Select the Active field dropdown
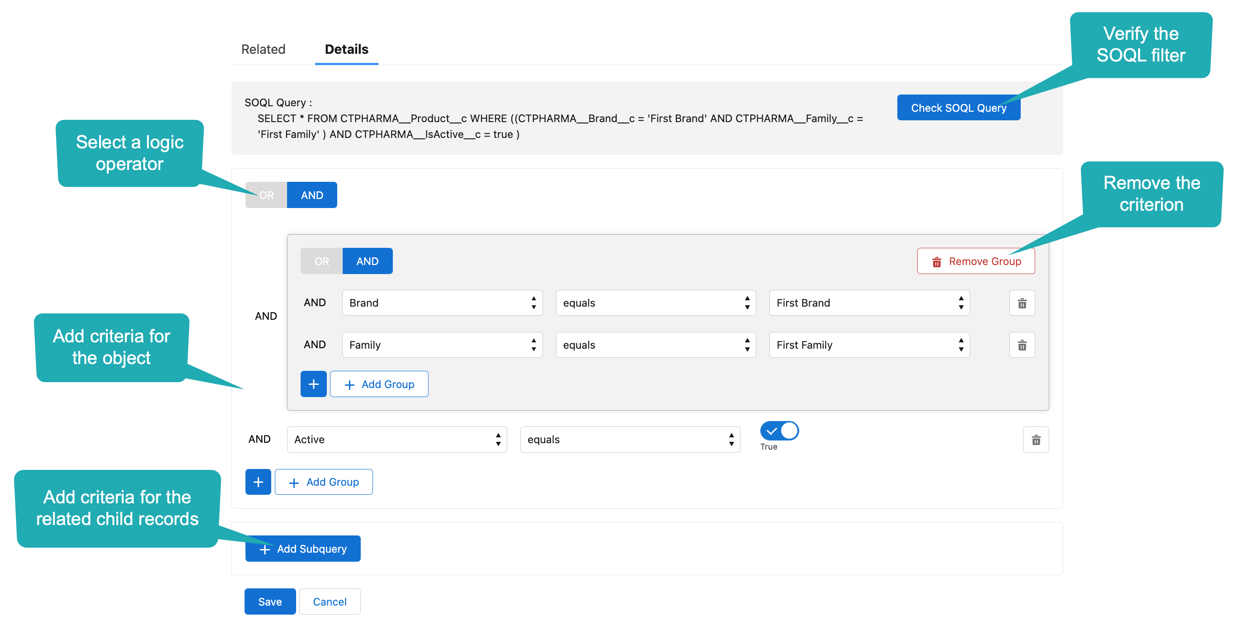Image resolution: width=1235 pixels, height=625 pixels. tap(396, 440)
